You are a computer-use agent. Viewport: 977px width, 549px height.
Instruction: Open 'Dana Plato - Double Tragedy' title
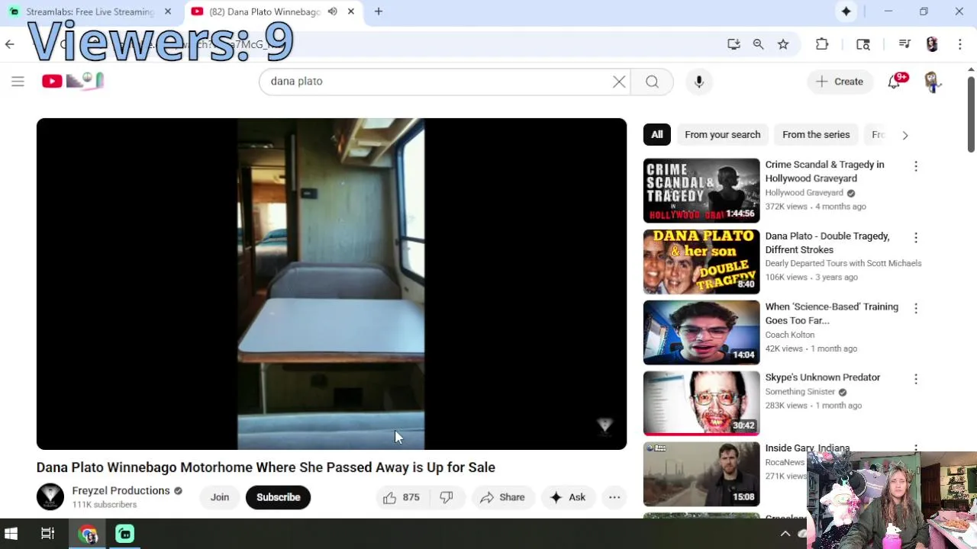coord(827,242)
